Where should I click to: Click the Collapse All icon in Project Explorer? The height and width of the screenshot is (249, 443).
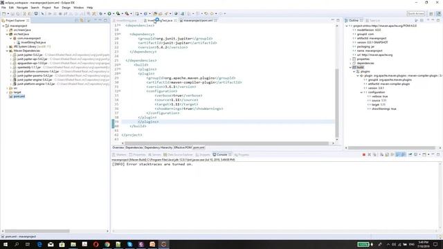click(x=77, y=20)
